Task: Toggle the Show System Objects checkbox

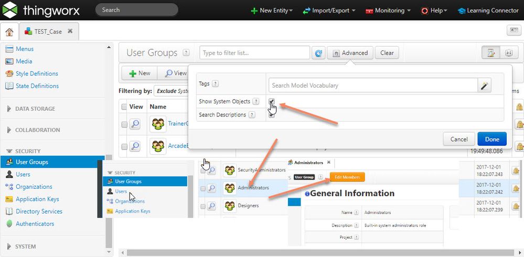Action: click(272, 101)
